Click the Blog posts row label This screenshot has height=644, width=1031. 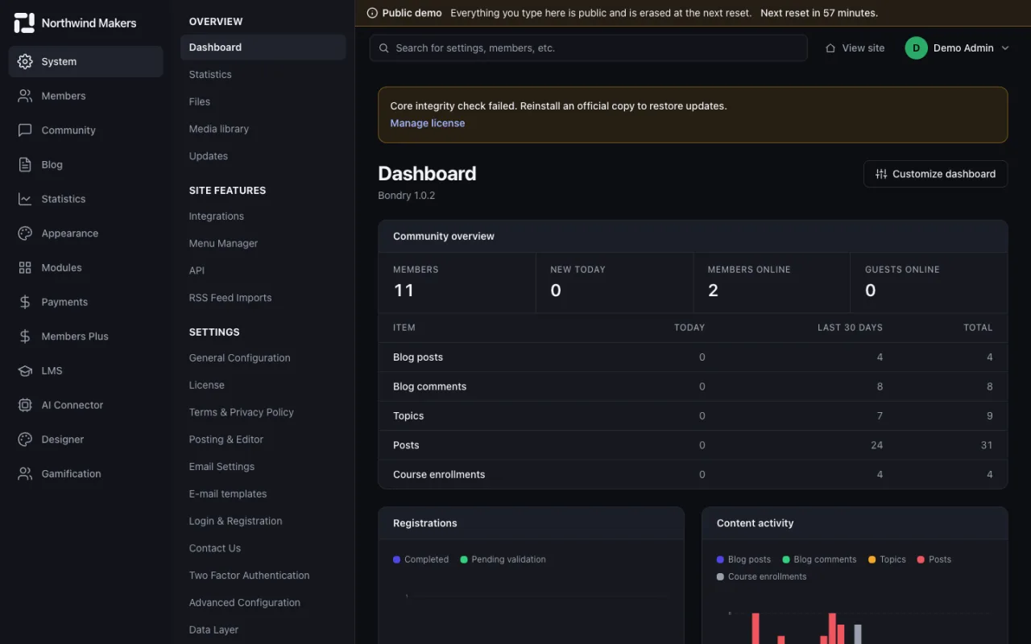418,357
